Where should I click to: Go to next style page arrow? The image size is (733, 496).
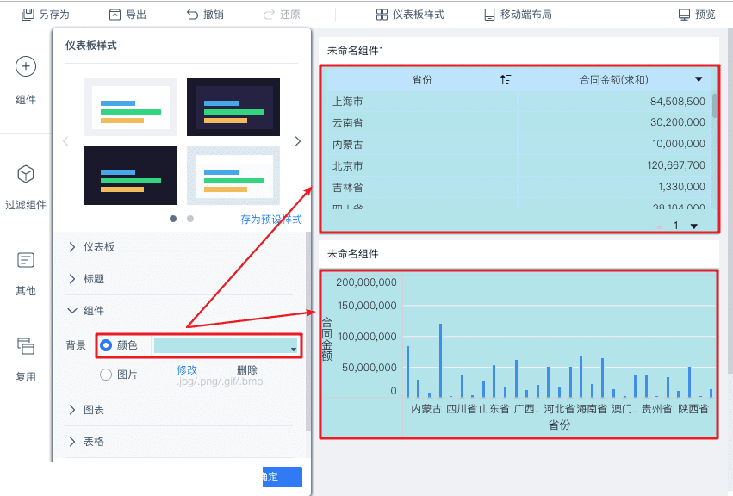(x=298, y=141)
